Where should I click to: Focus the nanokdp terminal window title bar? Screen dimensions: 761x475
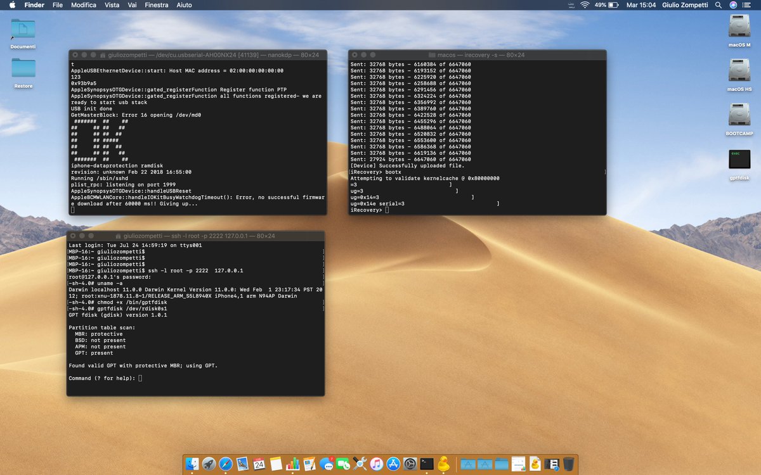(x=197, y=55)
